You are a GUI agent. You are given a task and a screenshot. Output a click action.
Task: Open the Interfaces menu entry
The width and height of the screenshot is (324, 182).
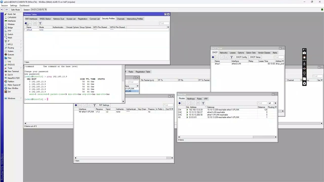tap(11, 21)
